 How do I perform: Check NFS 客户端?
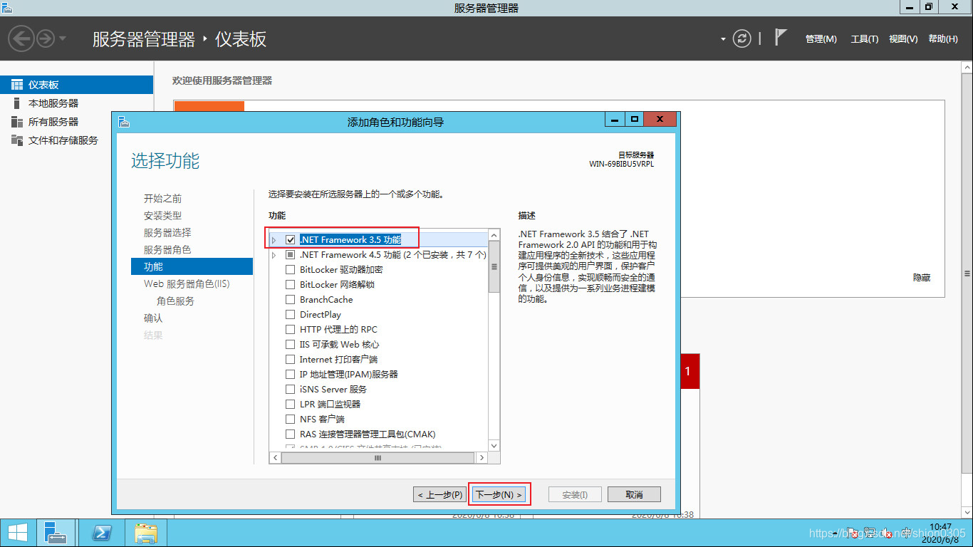(x=290, y=420)
